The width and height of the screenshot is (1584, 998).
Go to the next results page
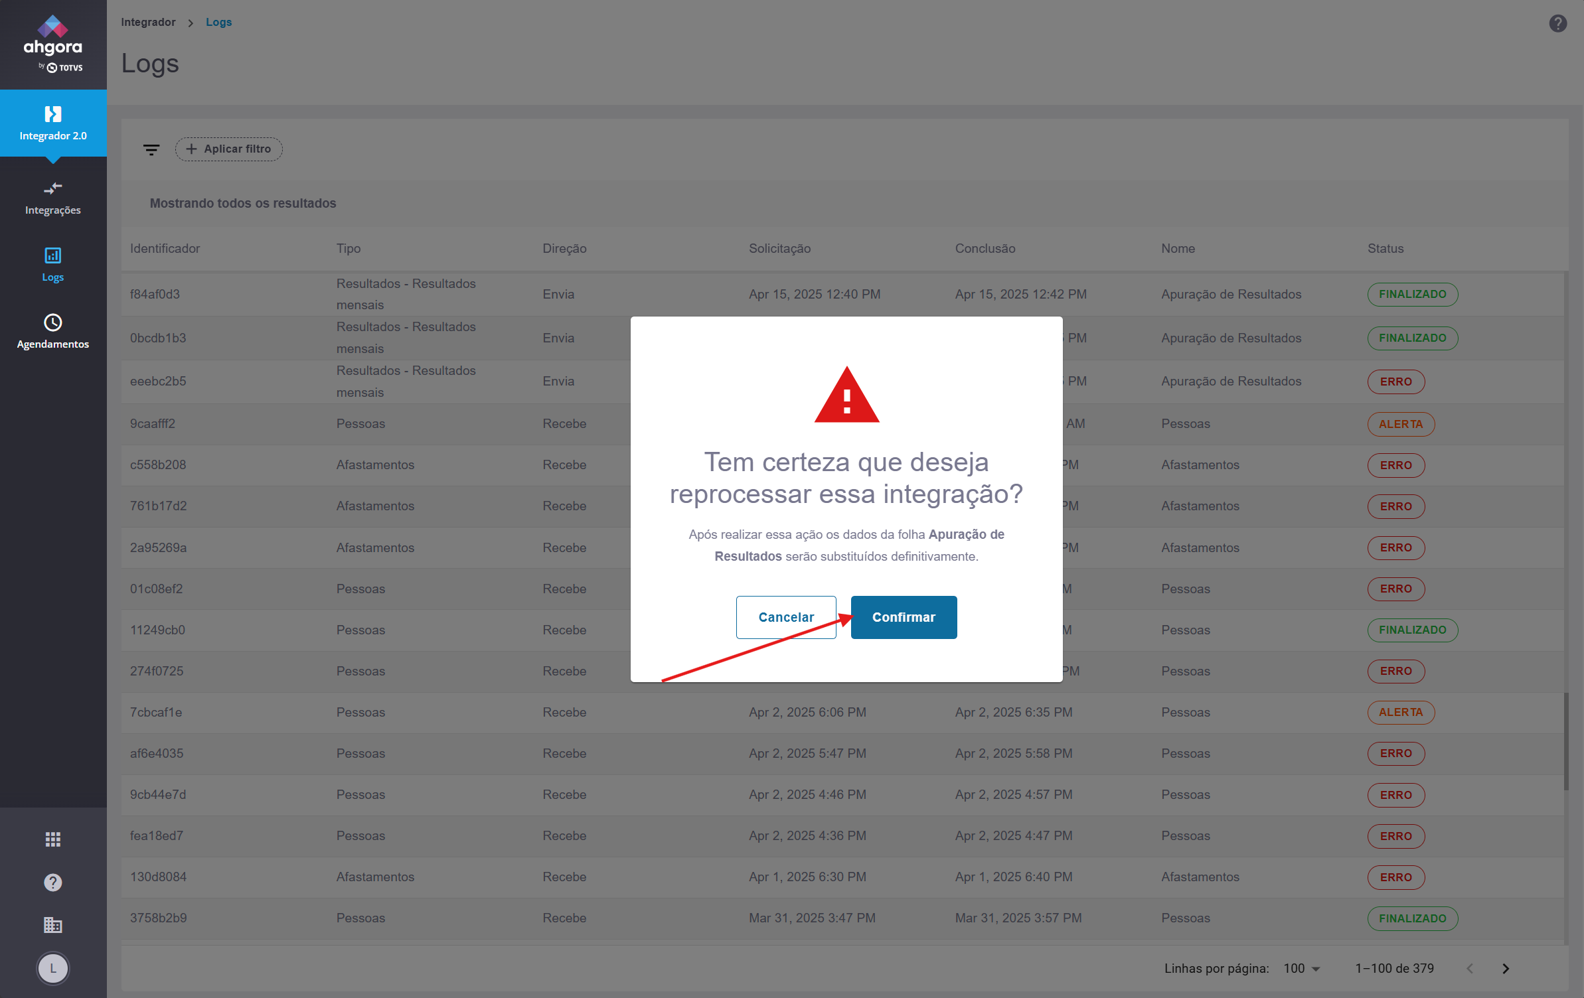1506,968
